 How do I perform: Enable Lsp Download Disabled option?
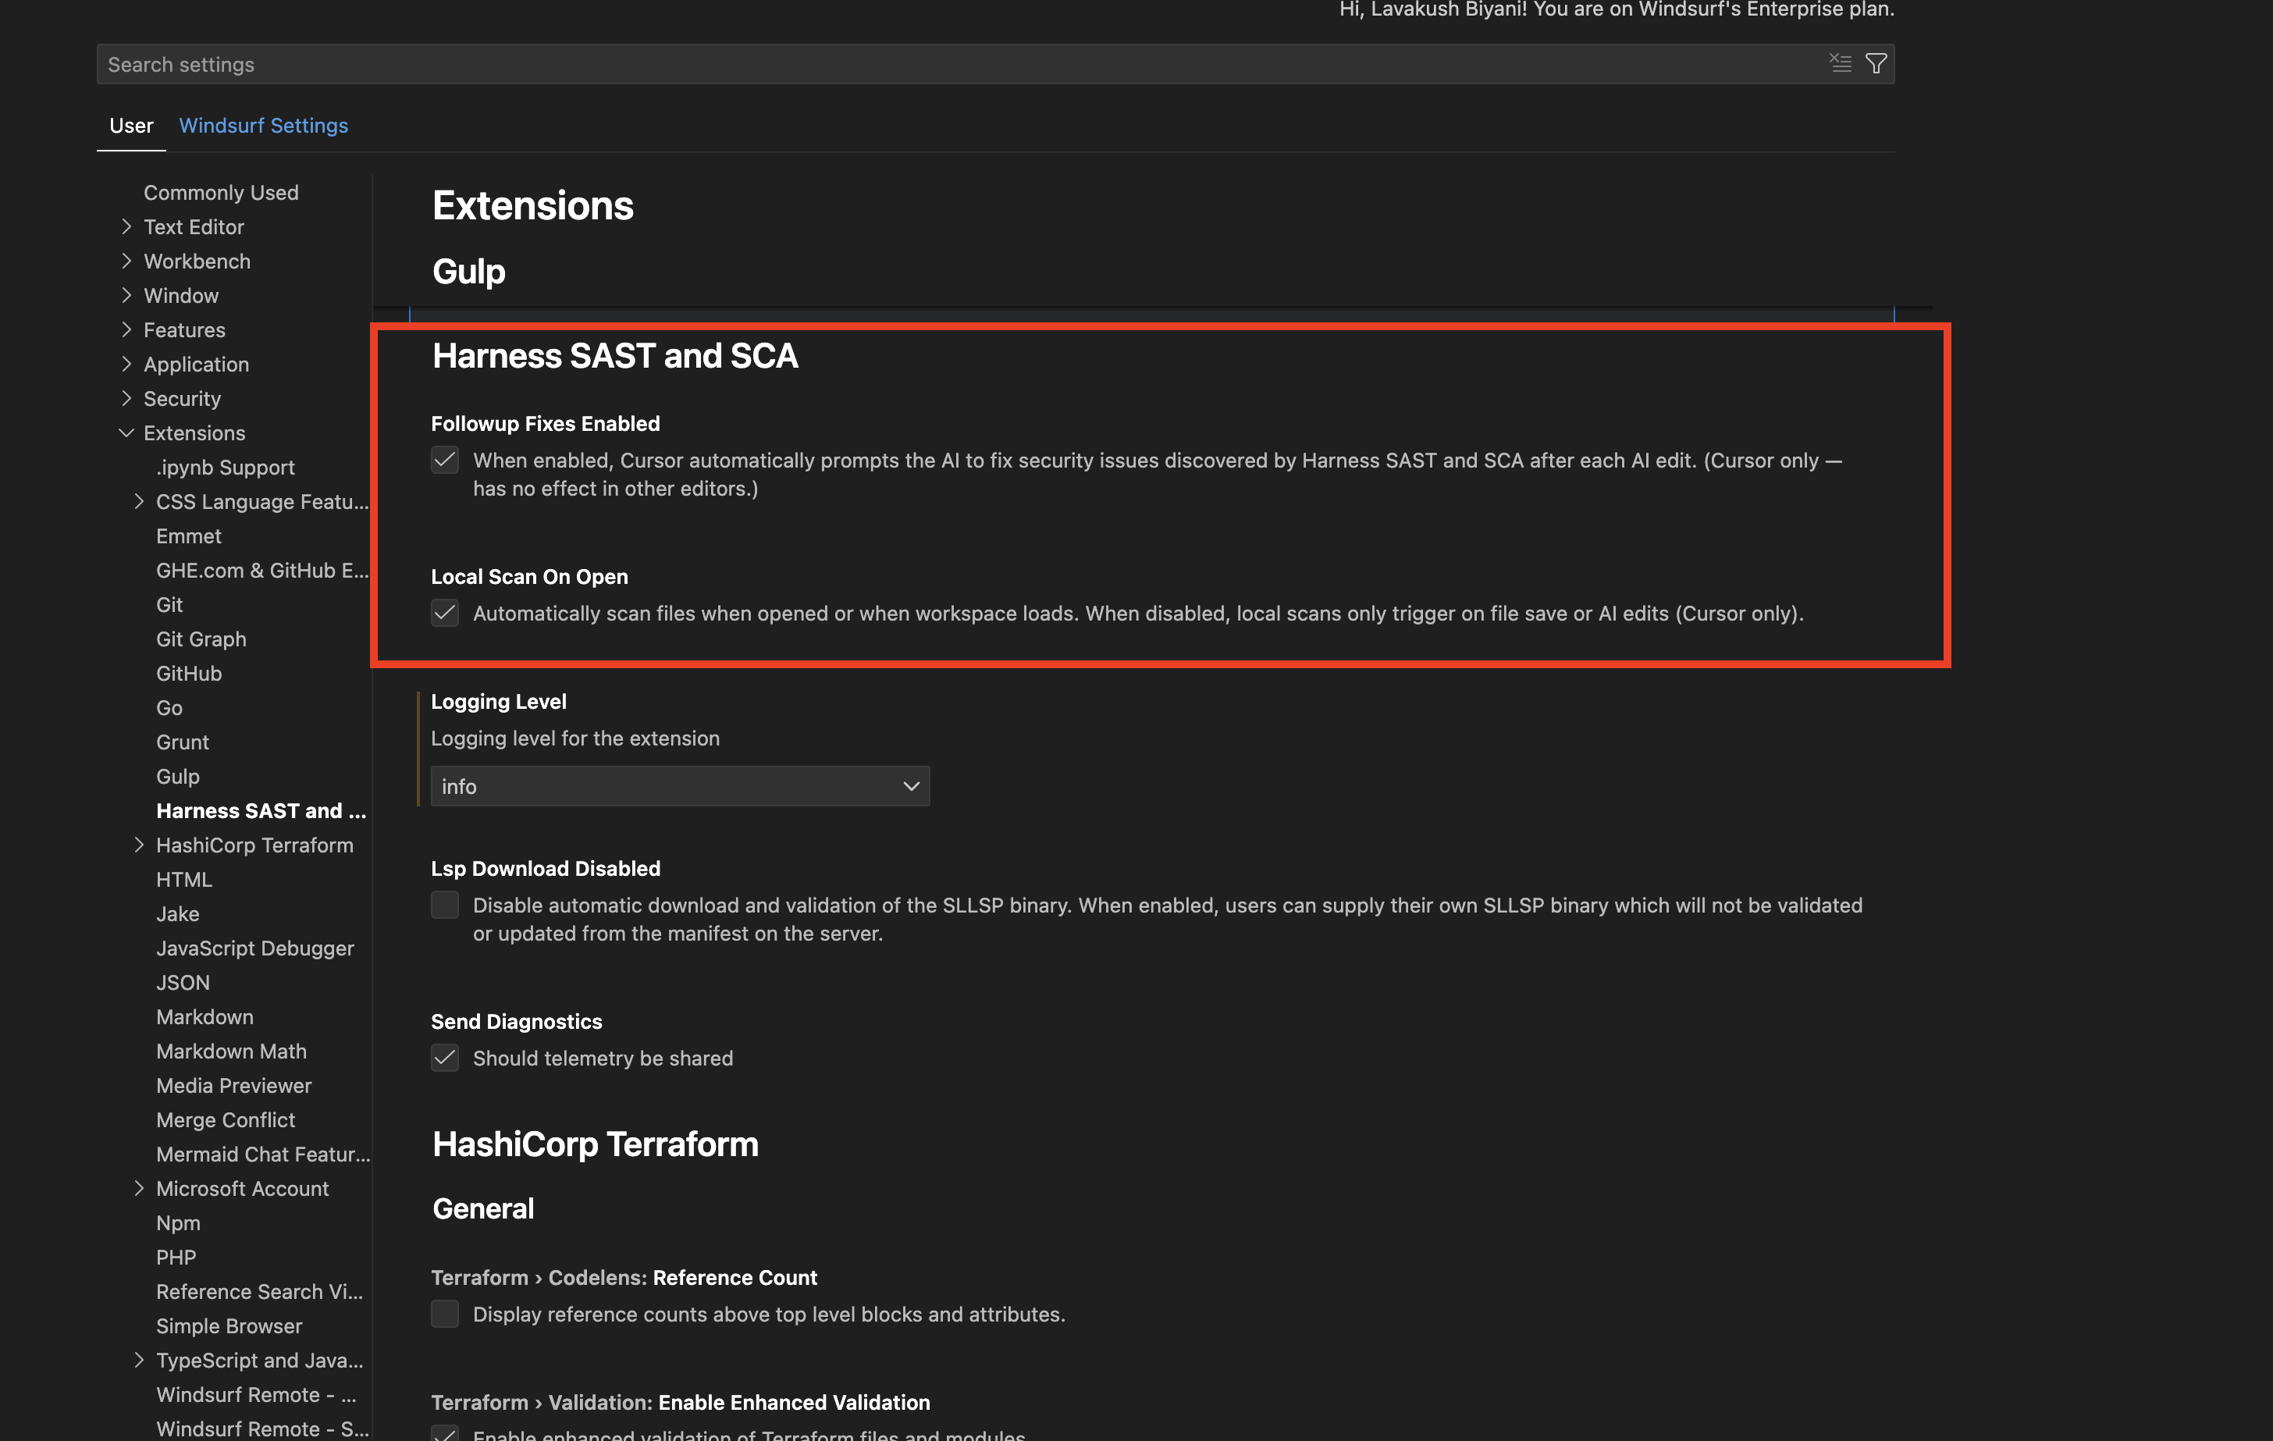pyautogui.click(x=445, y=905)
